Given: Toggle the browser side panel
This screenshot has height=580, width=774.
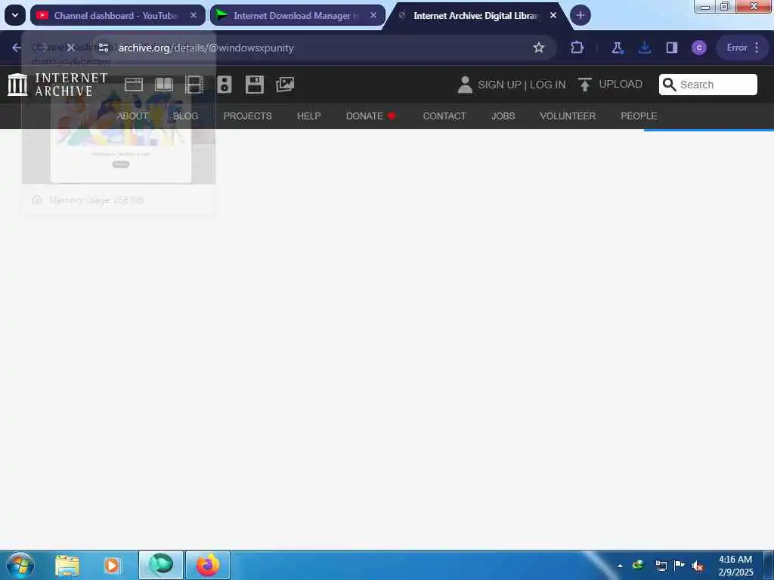Looking at the screenshot, I should tap(672, 48).
